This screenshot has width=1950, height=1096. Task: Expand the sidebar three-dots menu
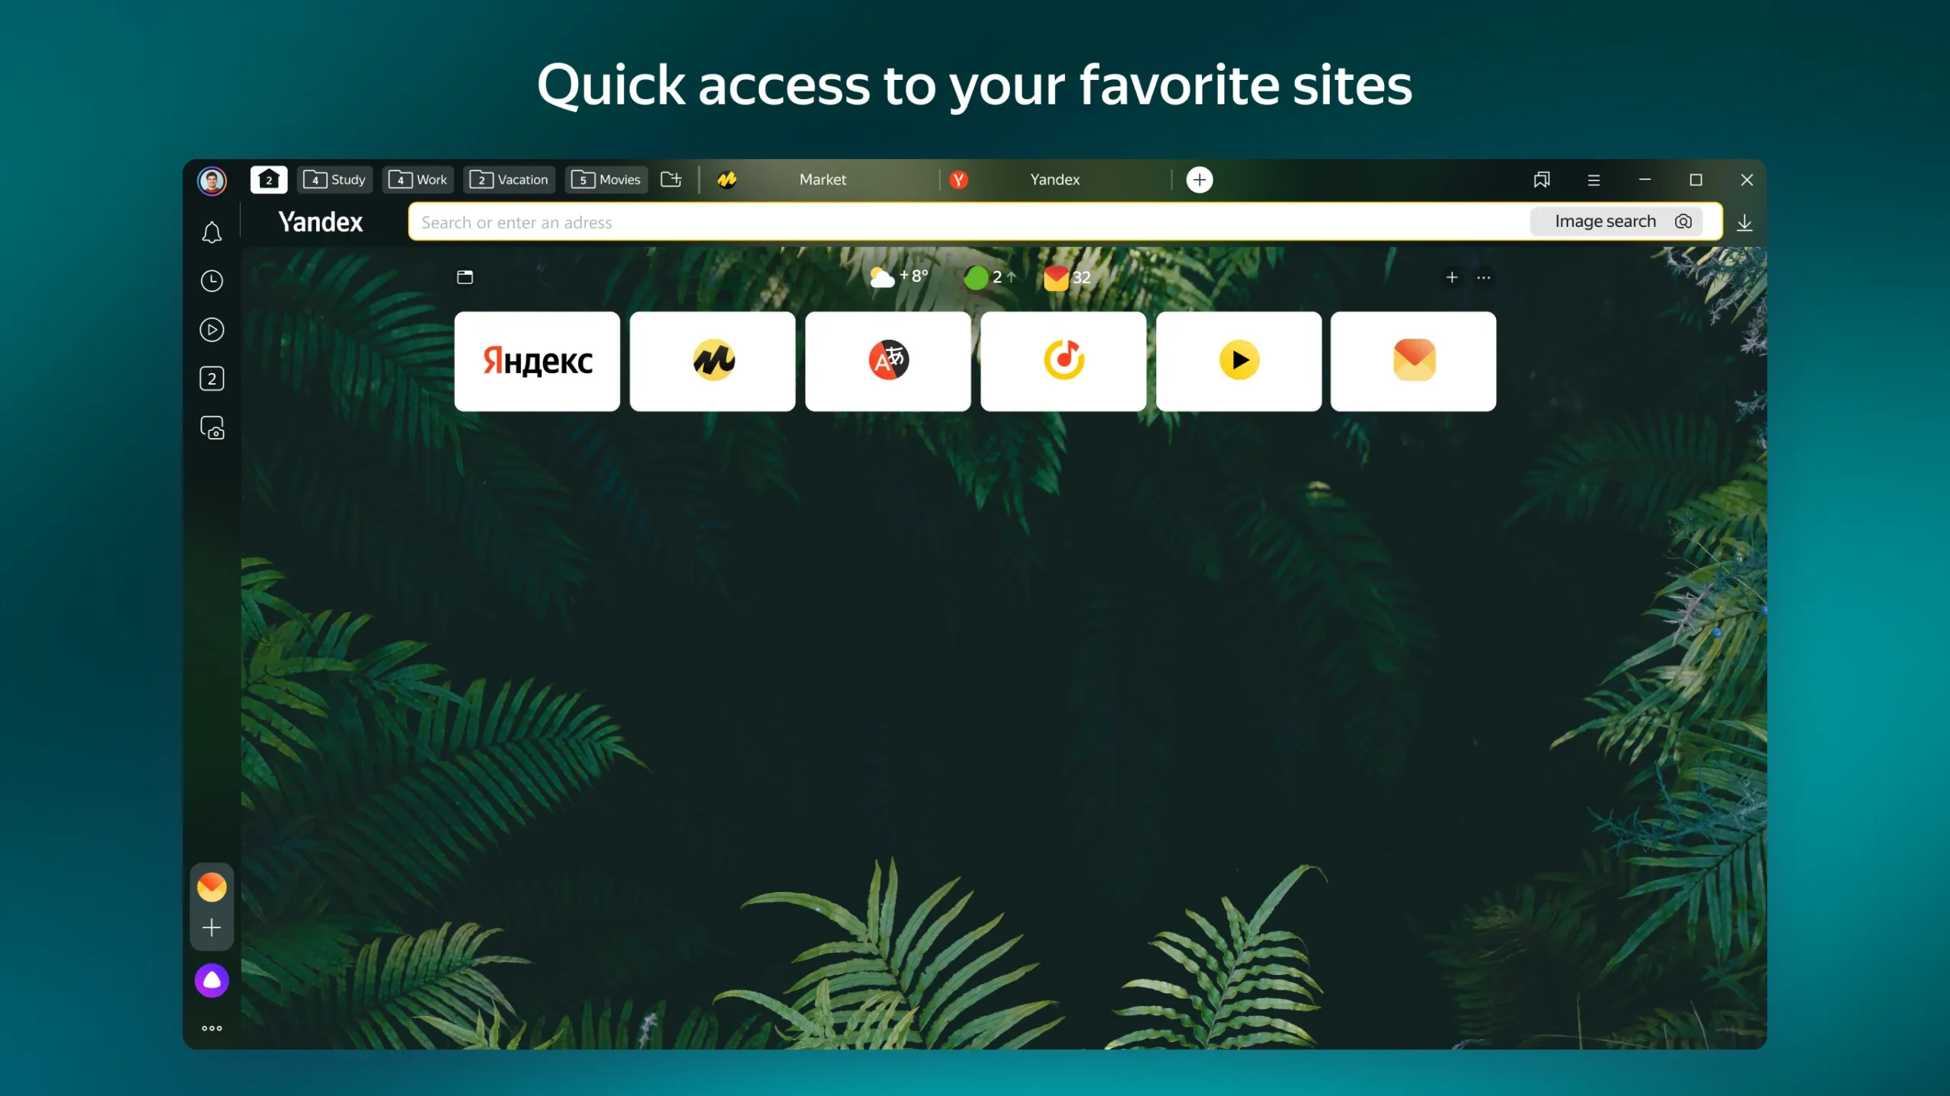212,1028
